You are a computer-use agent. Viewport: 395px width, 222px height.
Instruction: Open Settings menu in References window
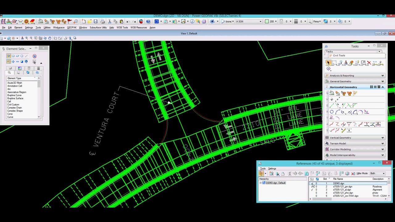[272, 169]
